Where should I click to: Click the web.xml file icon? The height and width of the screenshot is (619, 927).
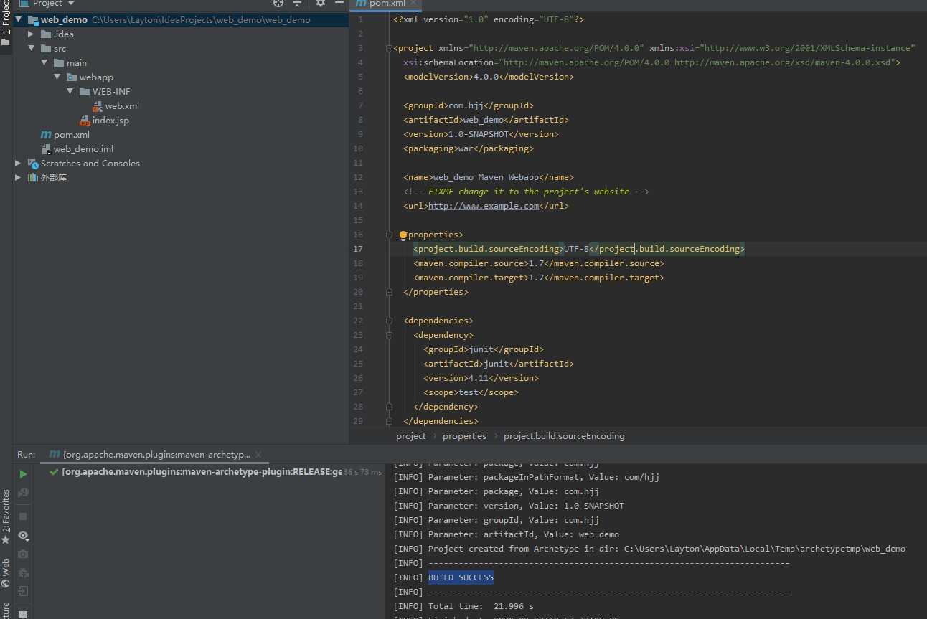(98, 106)
